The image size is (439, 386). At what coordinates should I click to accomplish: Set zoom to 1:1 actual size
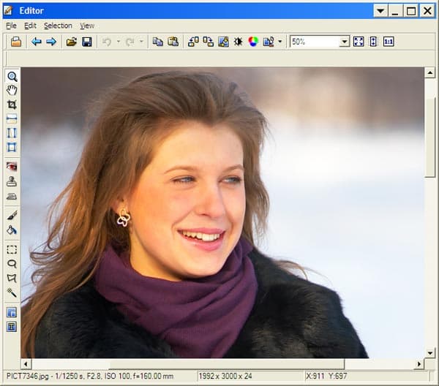tap(389, 42)
